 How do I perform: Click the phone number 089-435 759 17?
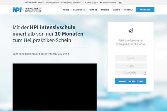tap(93, 2)
